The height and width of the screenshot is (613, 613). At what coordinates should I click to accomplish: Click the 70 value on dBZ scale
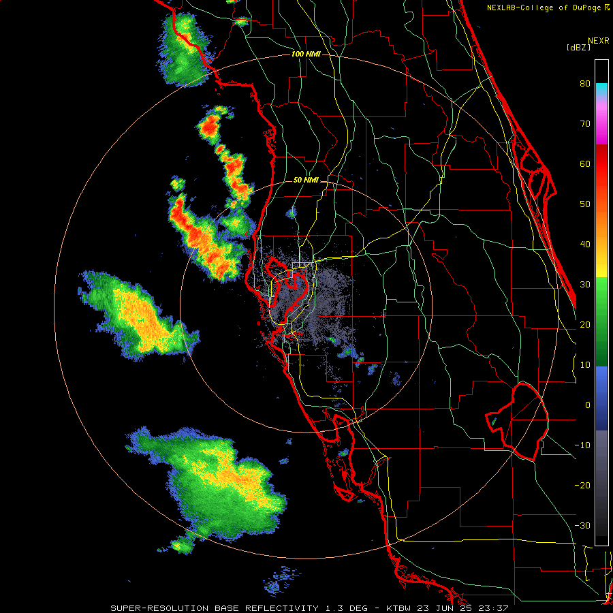click(x=585, y=124)
